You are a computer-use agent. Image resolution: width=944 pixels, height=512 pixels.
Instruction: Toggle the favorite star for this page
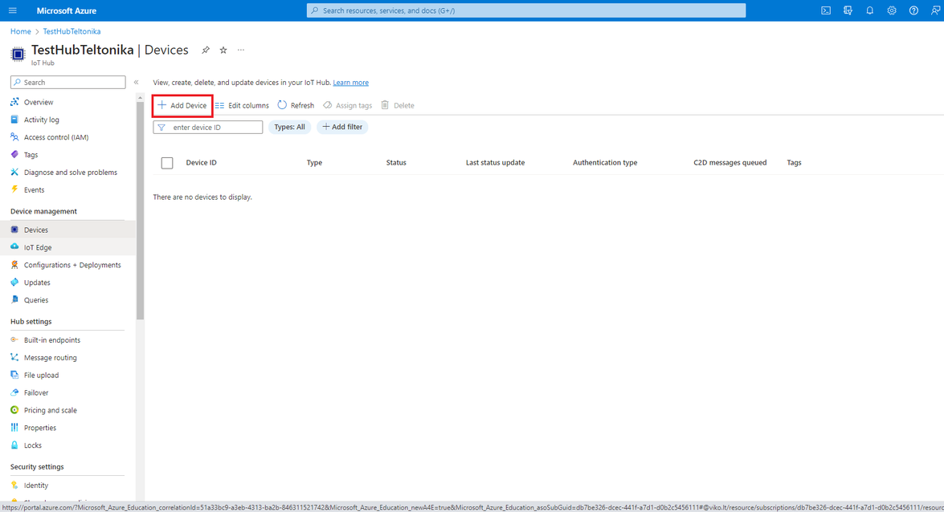223,50
